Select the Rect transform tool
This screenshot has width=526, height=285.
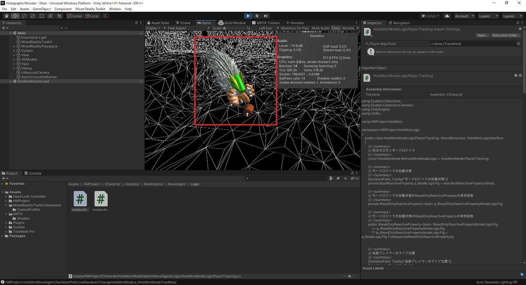41,16
